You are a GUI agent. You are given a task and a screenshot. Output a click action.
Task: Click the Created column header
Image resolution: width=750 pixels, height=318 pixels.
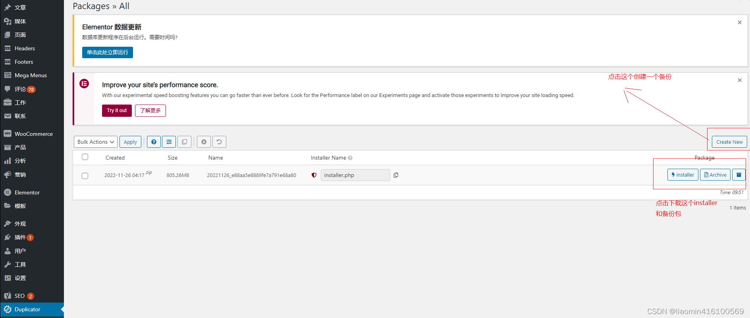pos(115,158)
